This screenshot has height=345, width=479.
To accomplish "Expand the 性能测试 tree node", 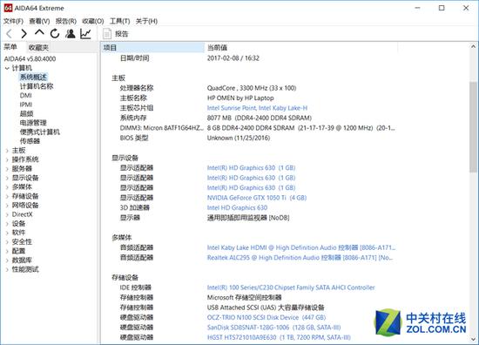I will pos(7,269).
